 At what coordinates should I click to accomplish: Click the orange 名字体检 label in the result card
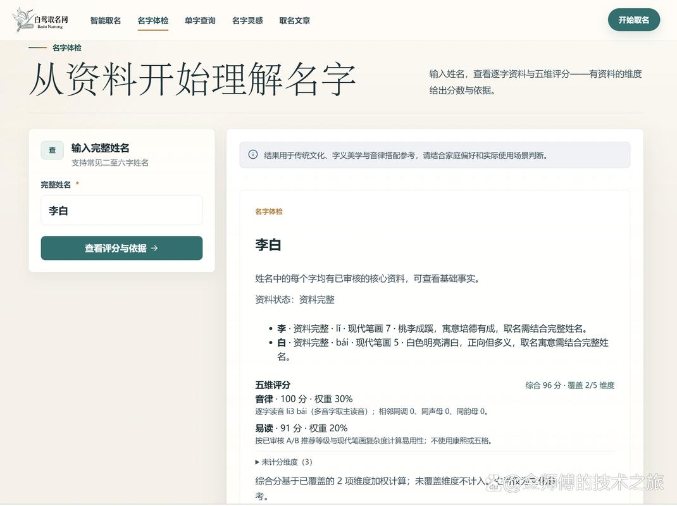pyautogui.click(x=268, y=211)
